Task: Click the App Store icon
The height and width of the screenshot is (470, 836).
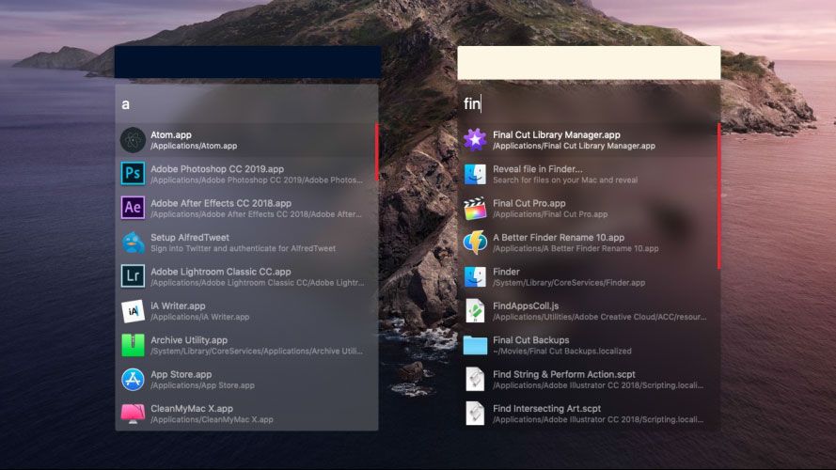Action: tap(133, 379)
